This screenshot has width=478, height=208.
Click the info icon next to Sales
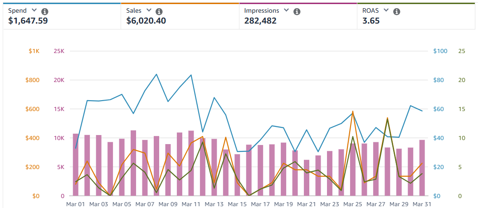pos(159,11)
